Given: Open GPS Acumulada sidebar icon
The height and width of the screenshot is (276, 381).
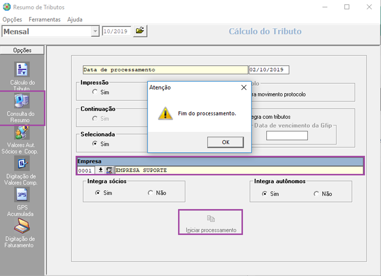Looking at the screenshot, I should 22,194.
